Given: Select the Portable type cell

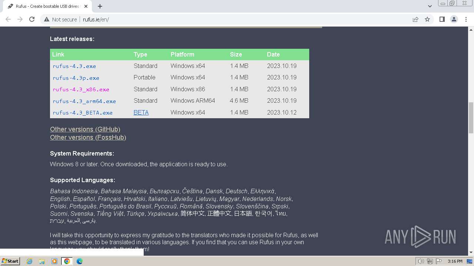Looking at the screenshot, I should [x=144, y=77].
